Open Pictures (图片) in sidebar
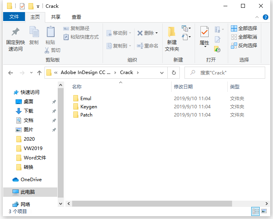The width and height of the screenshot is (273, 219). pyautogui.click(x=24, y=130)
